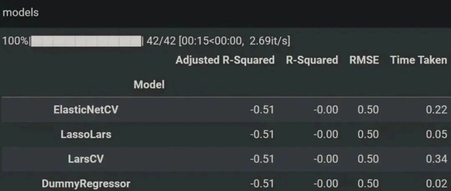The width and height of the screenshot is (451, 191).
Task: Click the 100% progress label
Action: coord(15,41)
